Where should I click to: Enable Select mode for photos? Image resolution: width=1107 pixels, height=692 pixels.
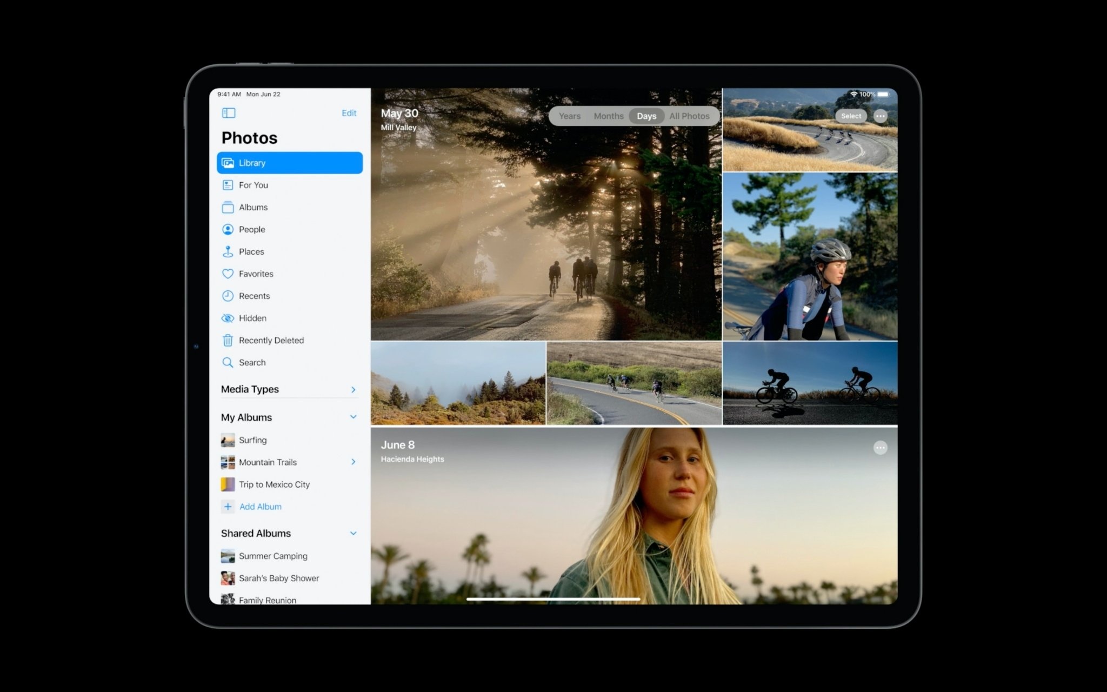tap(850, 116)
